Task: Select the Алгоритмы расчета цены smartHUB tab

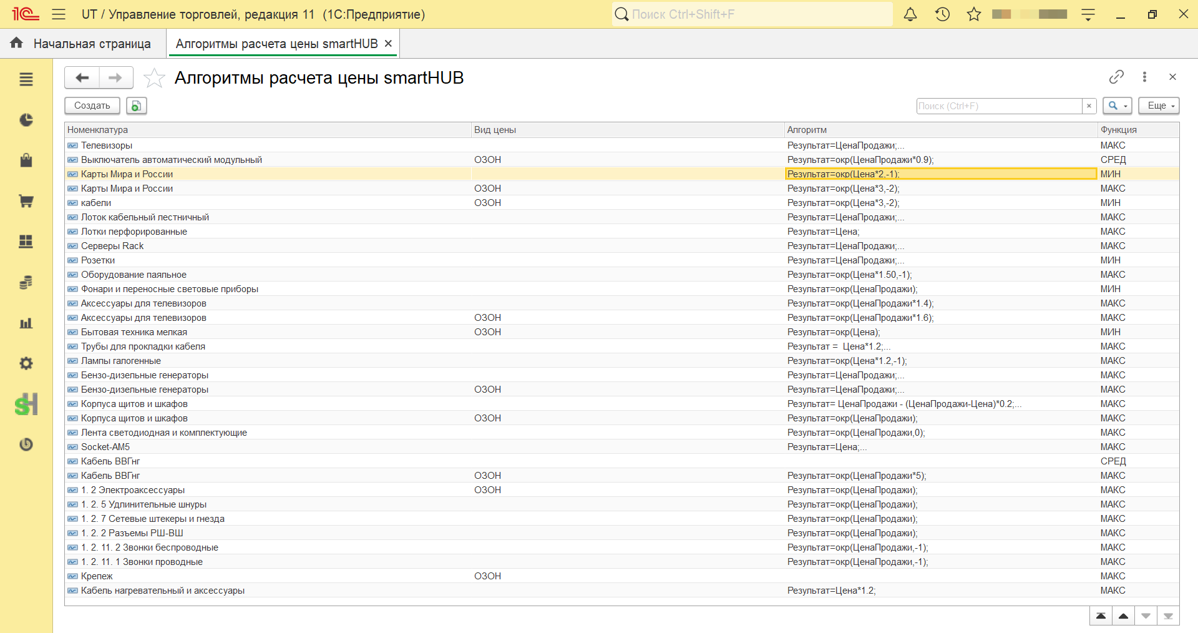Action: [x=276, y=43]
